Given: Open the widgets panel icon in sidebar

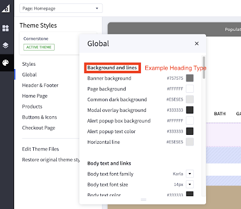Looking at the screenshot, I should (6, 28).
